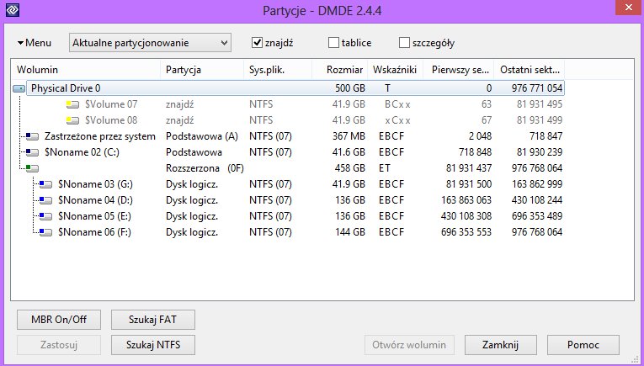Click the last sector value 696 353 489
Screen dimensions: 644x366
[x=537, y=216]
